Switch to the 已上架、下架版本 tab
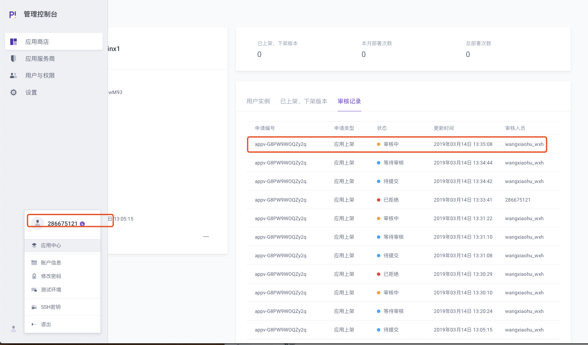This screenshot has width=588, height=345. (x=304, y=101)
